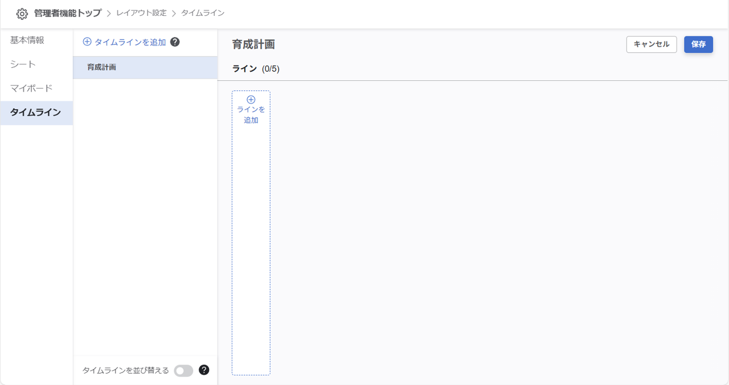This screenshot has width=729, height=385.
Task: Click the plus icon beside タイムラインを追加
Action: [87, 41]
